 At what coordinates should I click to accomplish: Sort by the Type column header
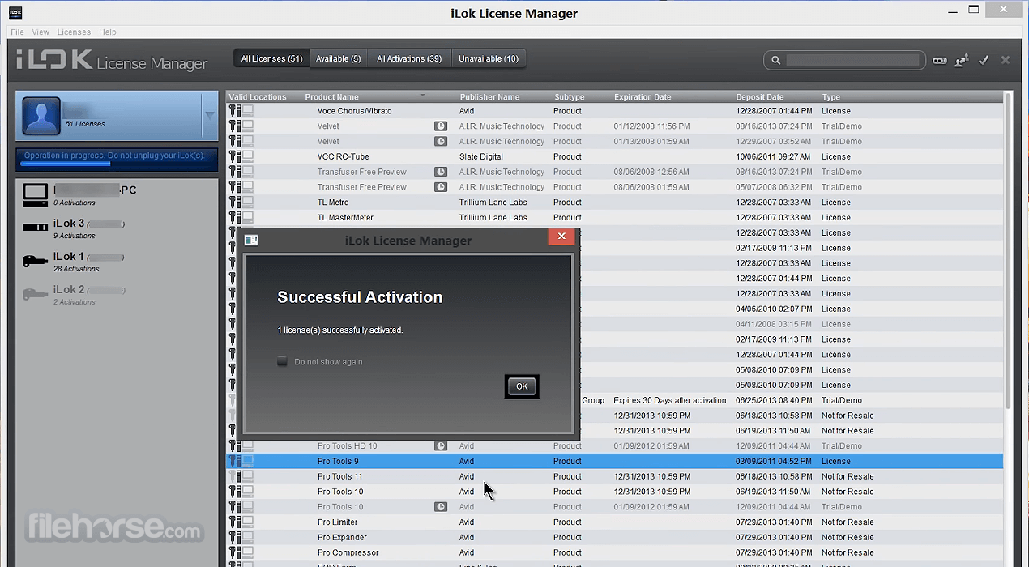click(x=830, y=97)
